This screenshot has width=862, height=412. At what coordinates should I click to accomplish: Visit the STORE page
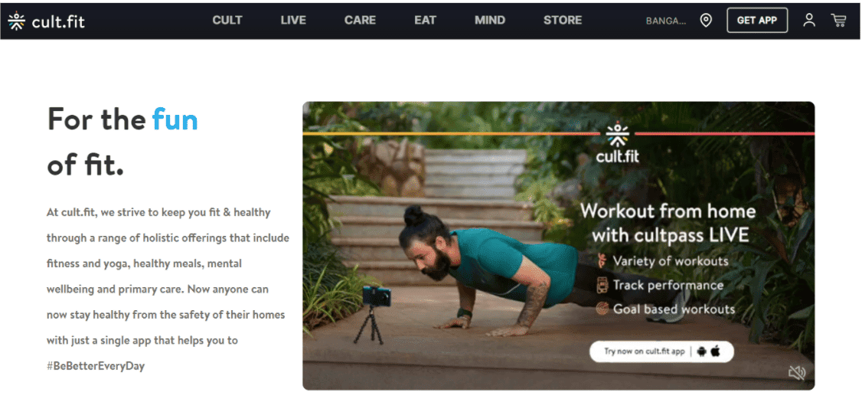click(563, 21)
